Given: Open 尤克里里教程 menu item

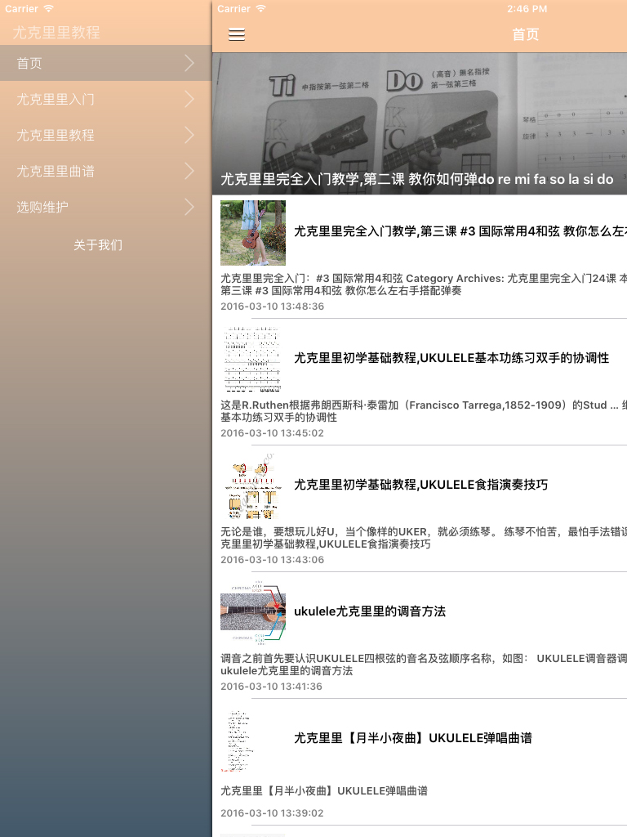Looking at the screenshot, I should pyautogui.click(x=105, y=135).
